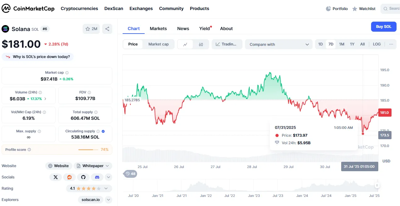The width and height of the screenshot is (400, 206).
Task: Expand the solscan.io explorers list
Action: [108, 200]
